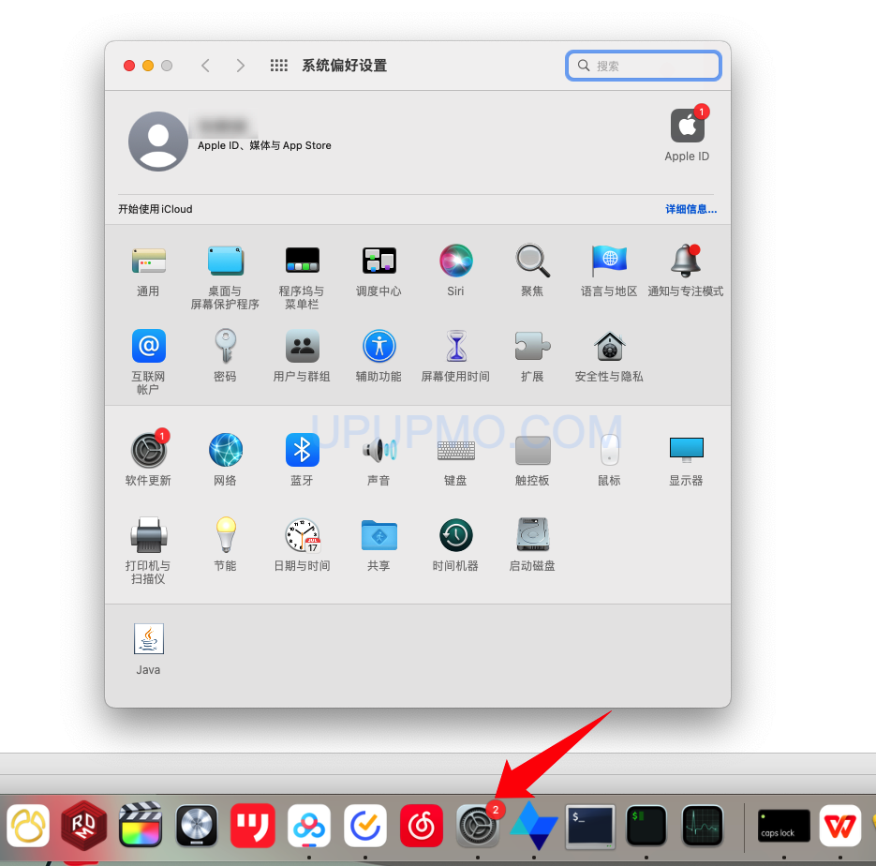Open 互联网帐户 preferences
This screenshot has width=876, height=866.
(148, 346)
